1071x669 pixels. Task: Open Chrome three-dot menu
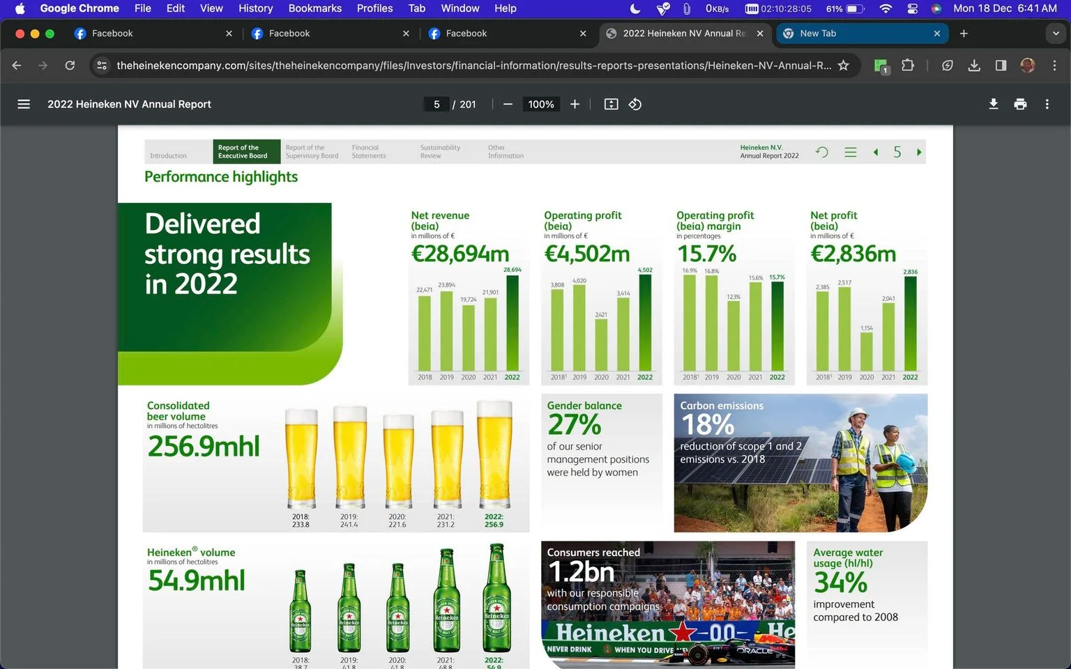click(x=1054, y=66)
